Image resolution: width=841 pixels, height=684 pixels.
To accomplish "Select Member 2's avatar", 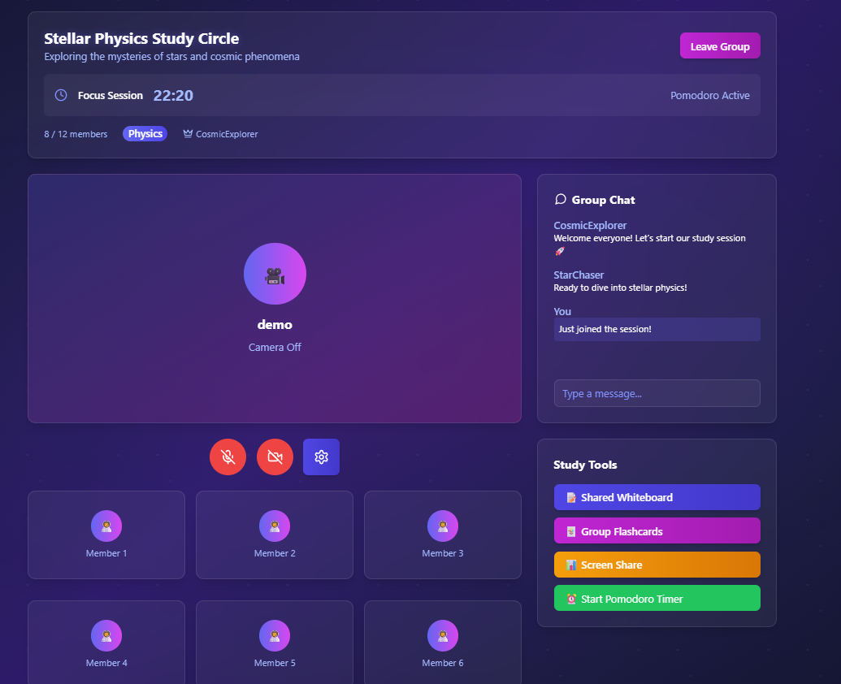I will (275, 526).
